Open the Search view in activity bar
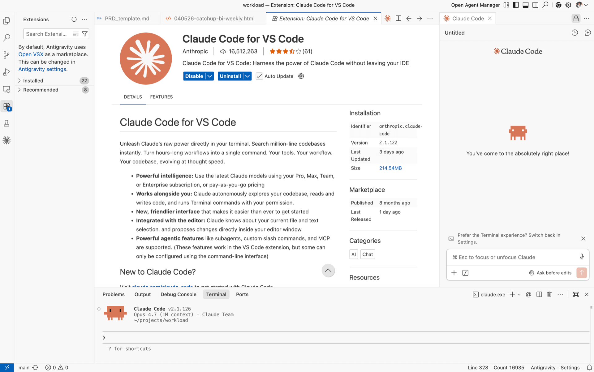The image size is (594, 372). tap(6, 38)
